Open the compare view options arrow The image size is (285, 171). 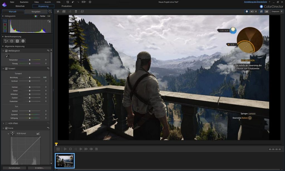(256, 11)
